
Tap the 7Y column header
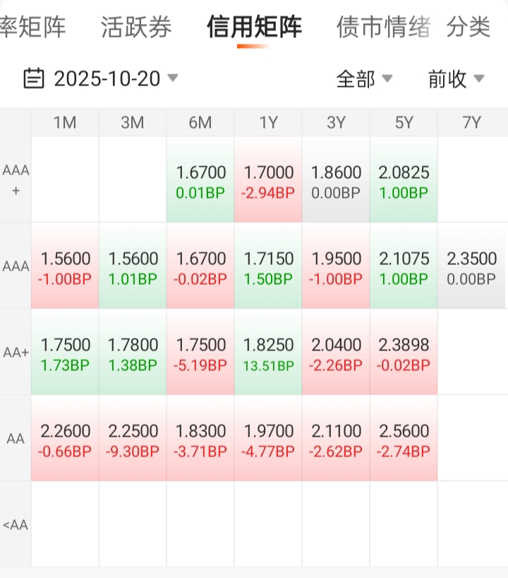(x=471, y=122)
